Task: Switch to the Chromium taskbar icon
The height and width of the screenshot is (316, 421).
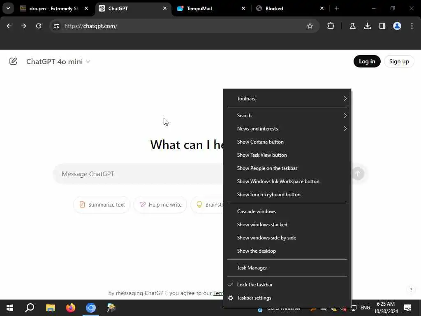Action: (91, 308)
